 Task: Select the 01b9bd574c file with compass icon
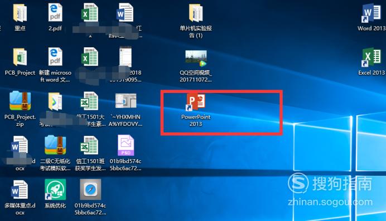pyautogui.click(x=90, y=189)
